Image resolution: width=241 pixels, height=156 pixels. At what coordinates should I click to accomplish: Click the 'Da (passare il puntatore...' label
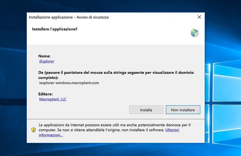pyautogui.click(x=116, y=75)
